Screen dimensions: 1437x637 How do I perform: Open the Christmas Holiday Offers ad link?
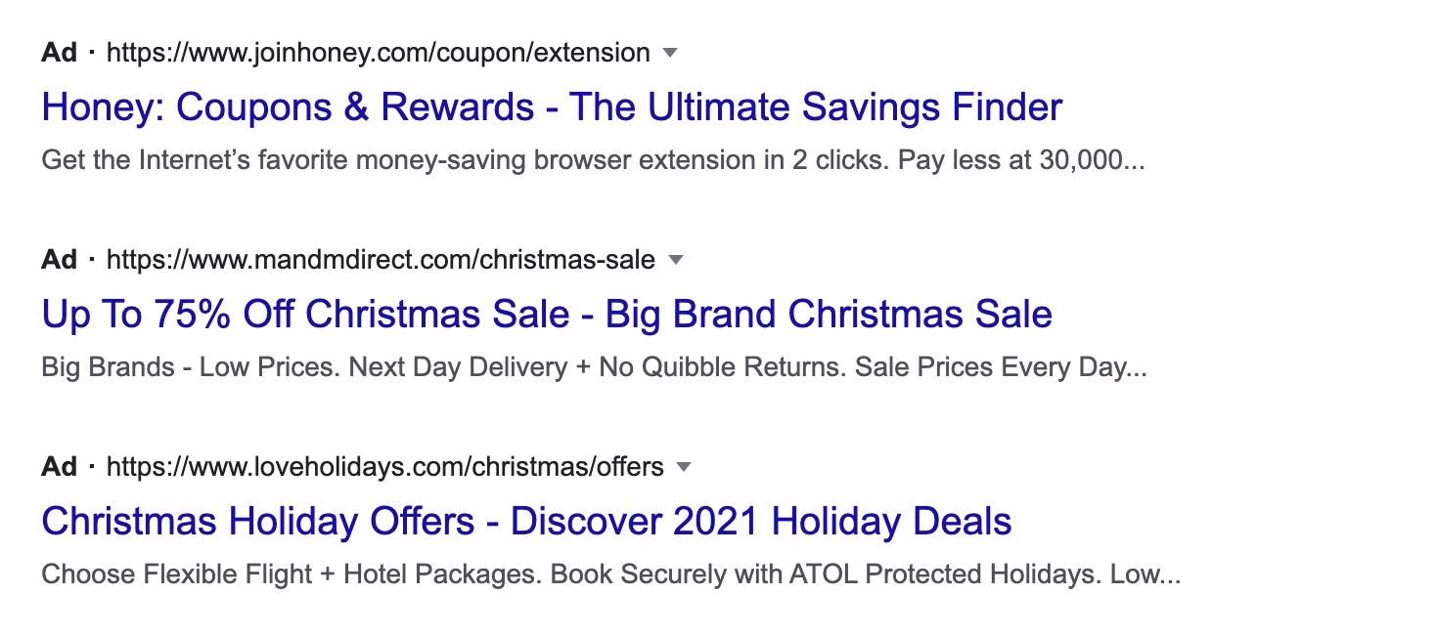point(526,521)
